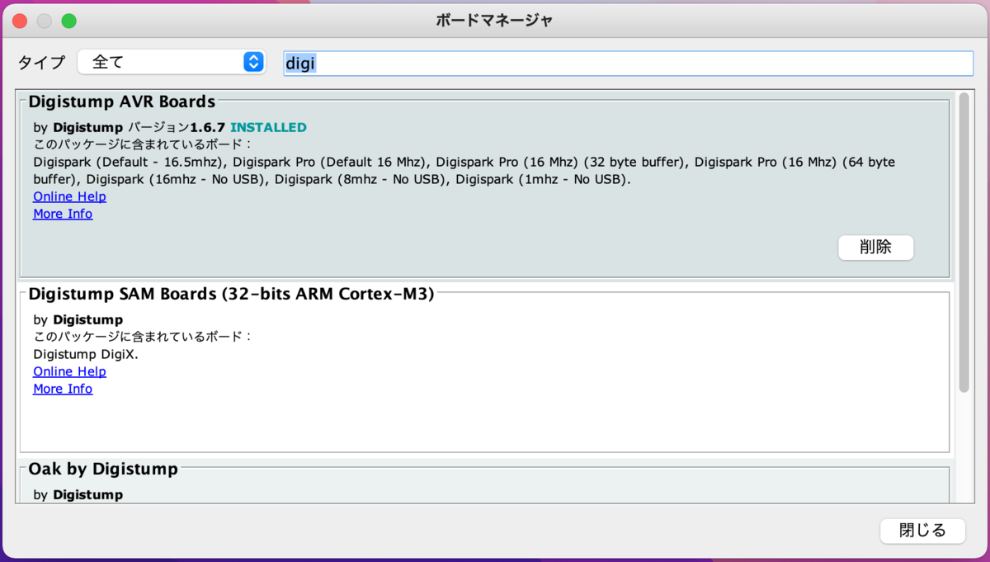
Task: Select the Digistump SAM Boards (32-bits ARM Cortex-M3) entry
Action: [x=484, y=370]
